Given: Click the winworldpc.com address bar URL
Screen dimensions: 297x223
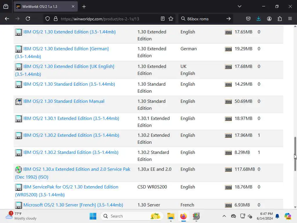Looking at the screenshot, I should (100, 19).
